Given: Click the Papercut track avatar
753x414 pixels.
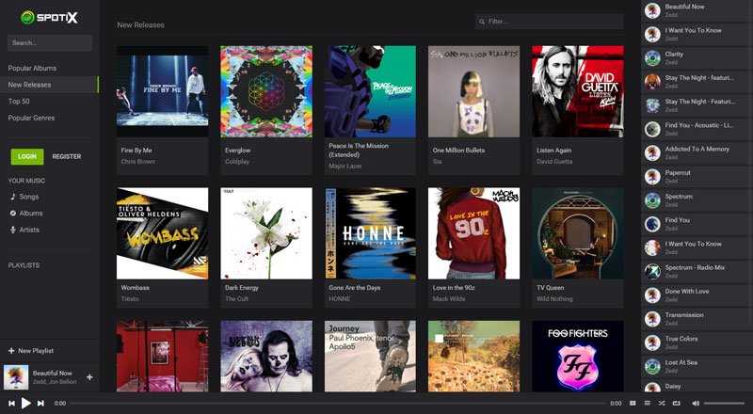Looking at the screenshot, I should 652,177.
